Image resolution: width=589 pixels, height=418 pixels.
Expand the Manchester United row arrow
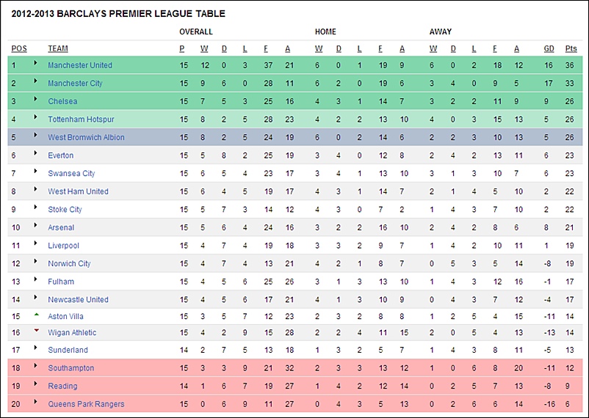36,62
